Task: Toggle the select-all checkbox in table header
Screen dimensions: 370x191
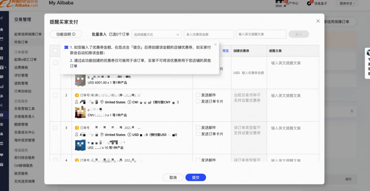Action: [55, 51]
